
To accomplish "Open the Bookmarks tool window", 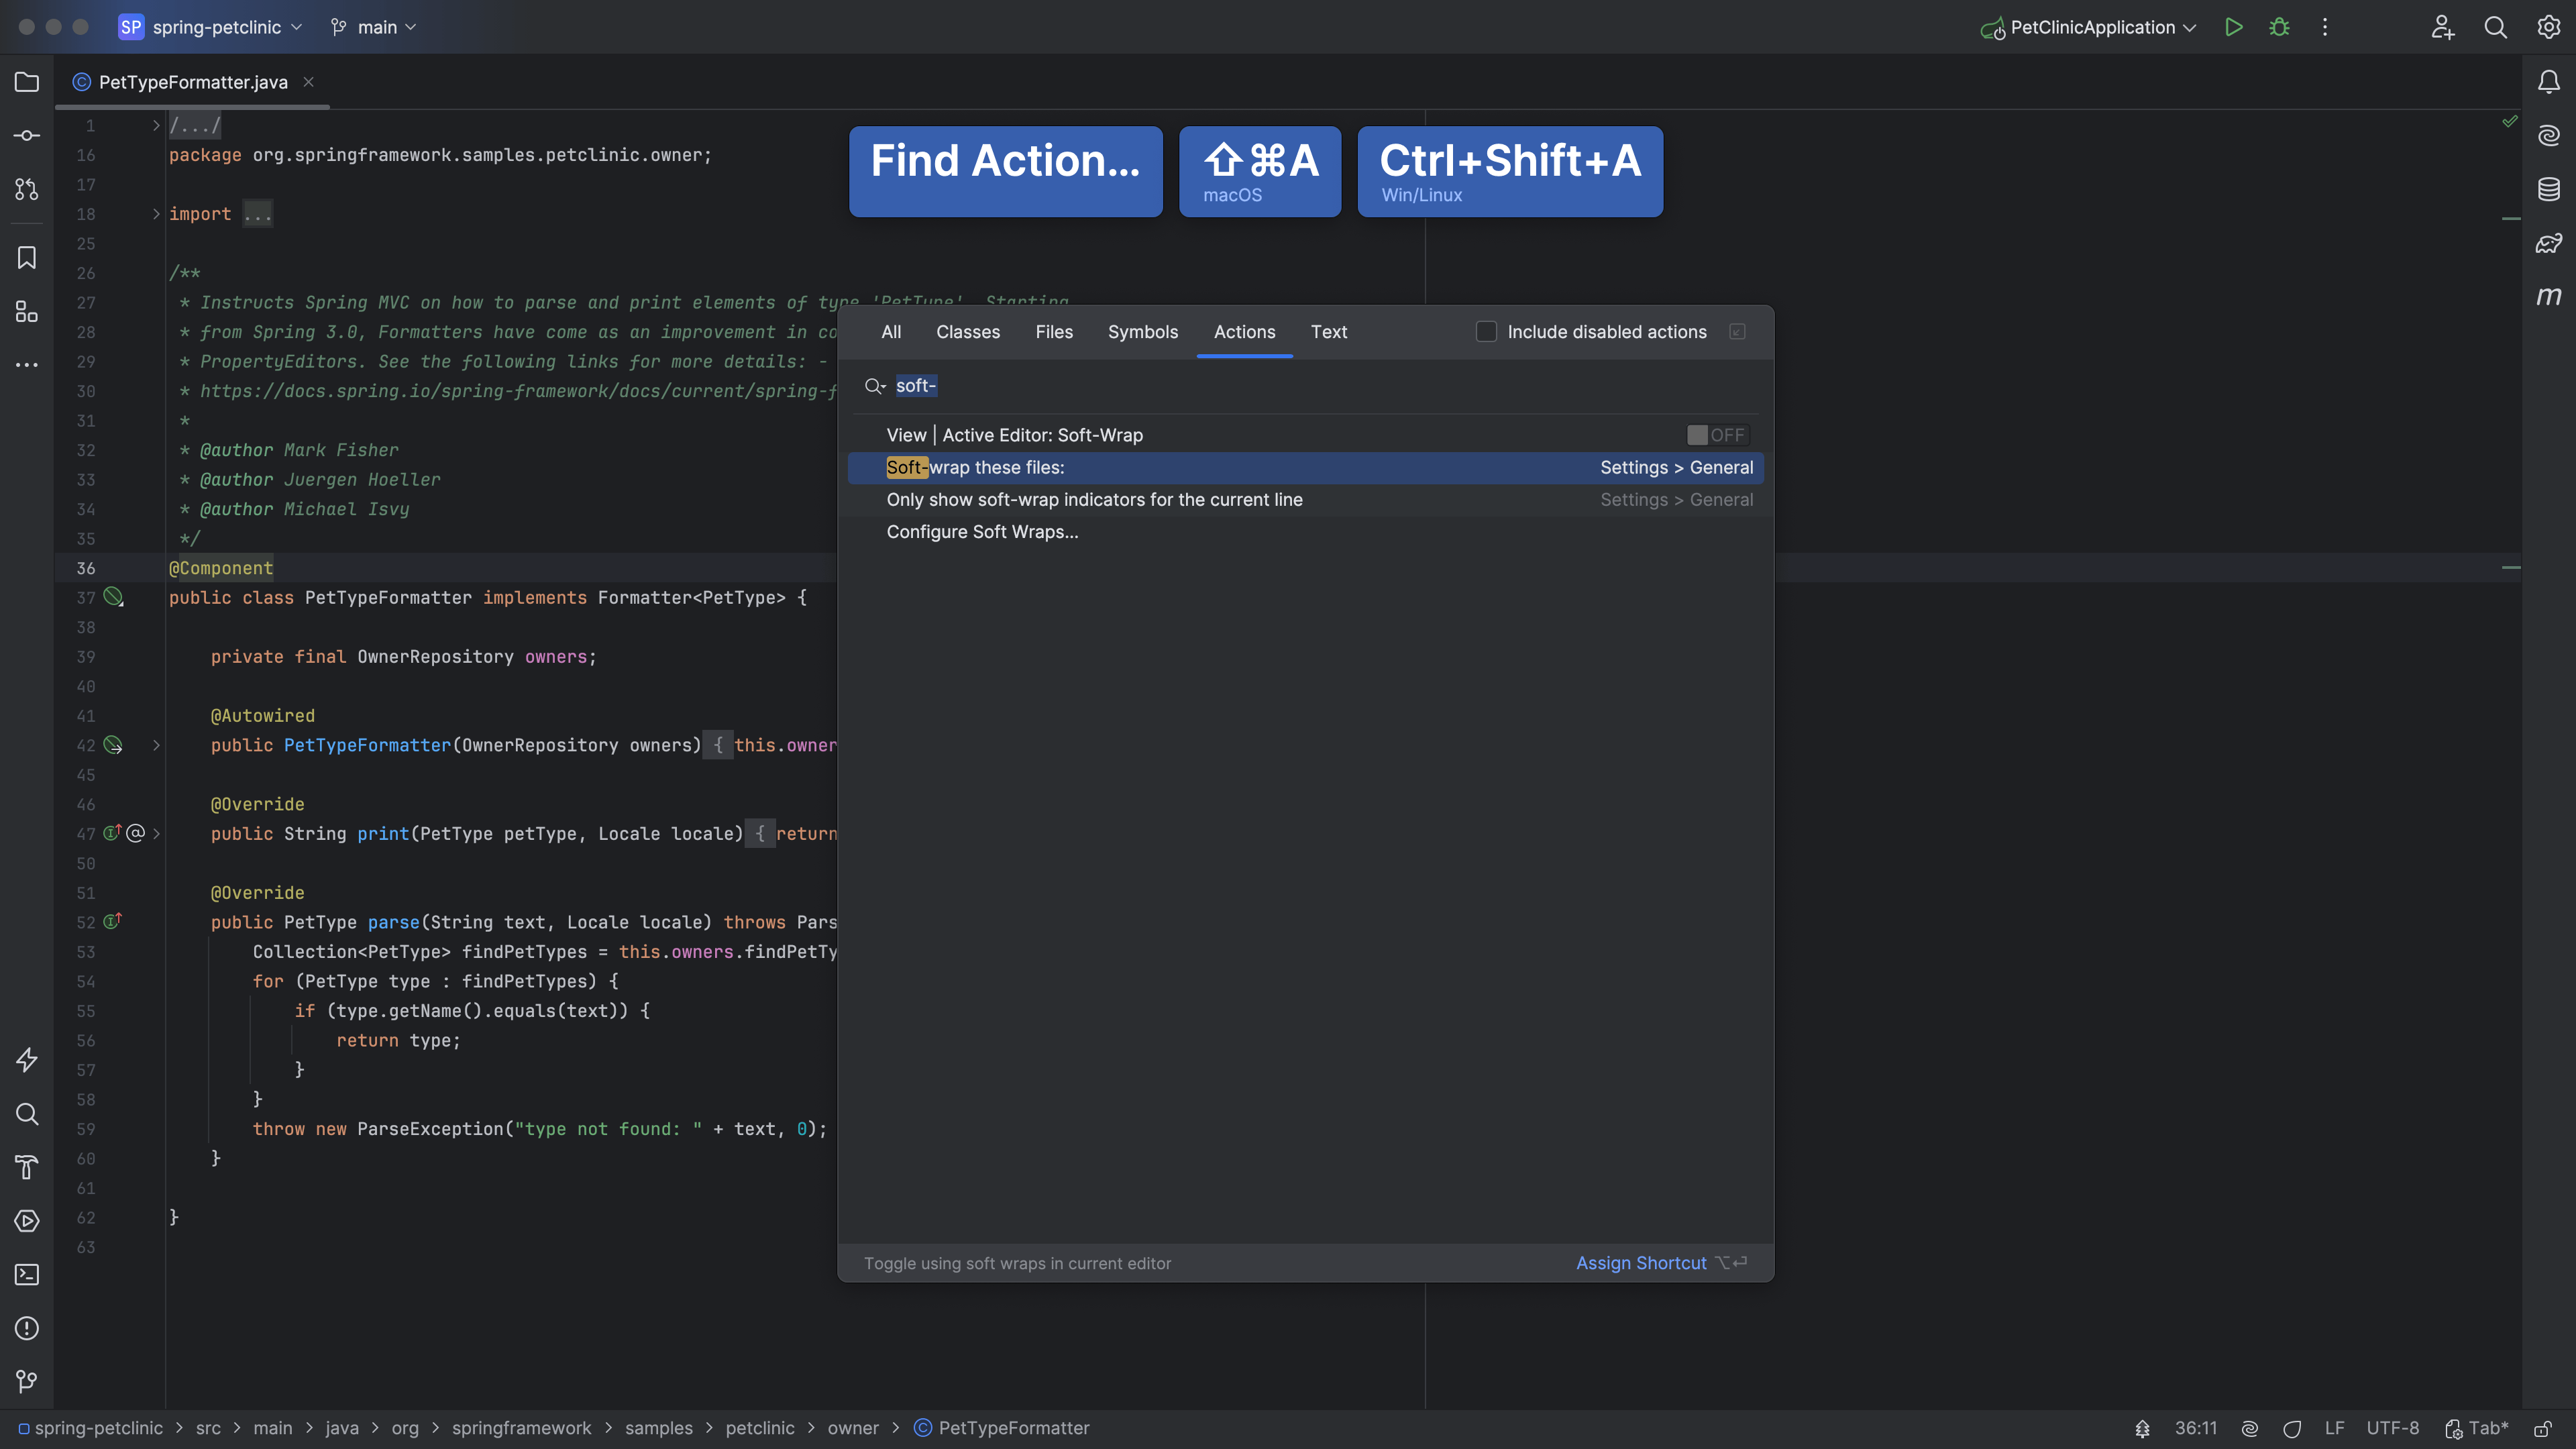I will click(x=27, y=258).
